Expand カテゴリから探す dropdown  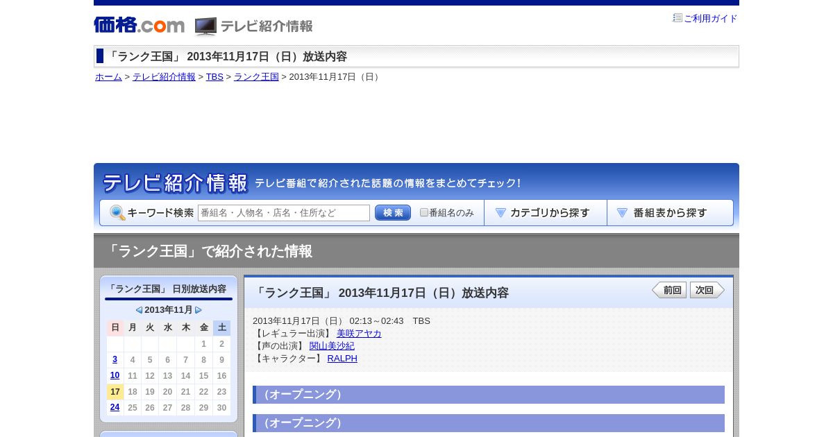click(x=546, y=213)
